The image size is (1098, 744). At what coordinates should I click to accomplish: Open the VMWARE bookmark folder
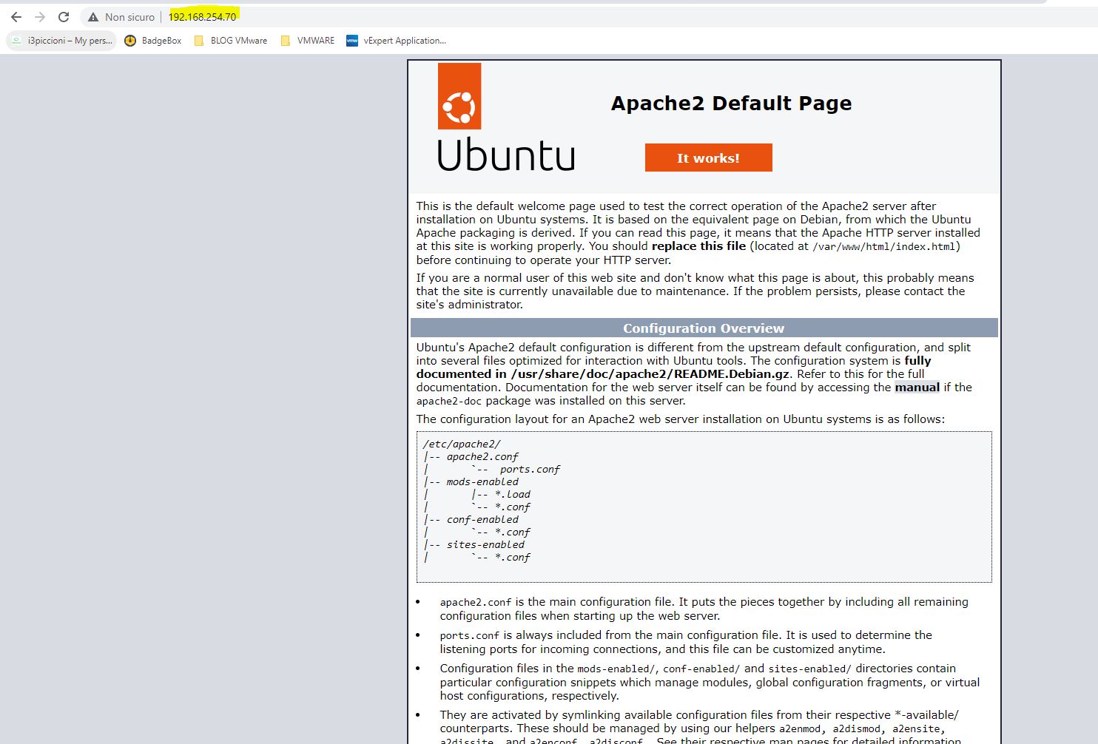308,41
